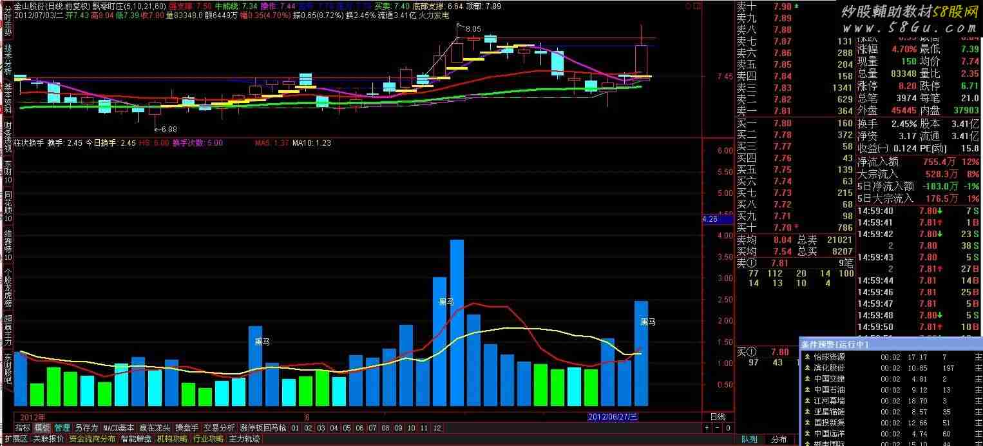Screen dimensions: 983x446
Task: Click the alert icon beside 怡球资源
Action: pyautogui.click(x=806, y=357)
